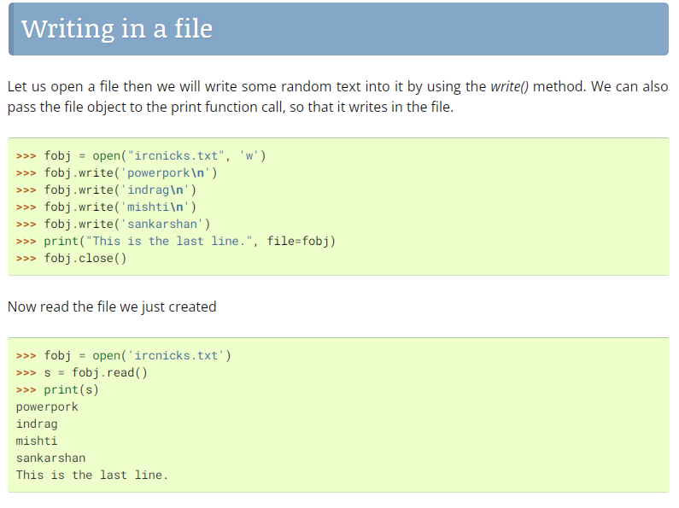Click the print(s) code line
Screen dimensions: 679x508
click(72, 389)
